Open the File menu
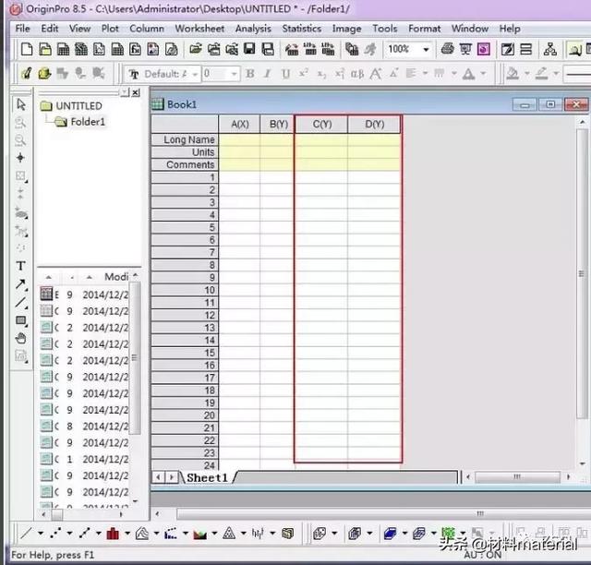The width and height of the screenshot is (591, 565). point(22,29)
